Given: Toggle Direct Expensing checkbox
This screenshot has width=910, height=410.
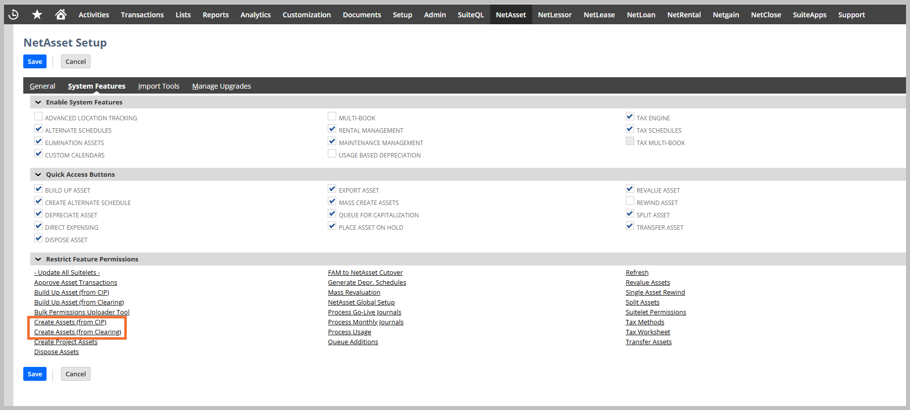Looking at the screenshot, I should point(39,226).
